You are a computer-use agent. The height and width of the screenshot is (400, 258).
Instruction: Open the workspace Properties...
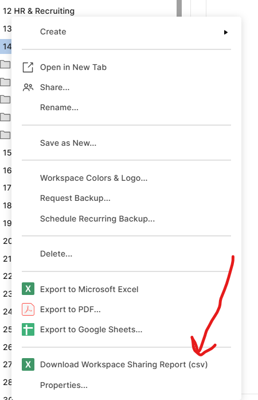coord(64,385)
